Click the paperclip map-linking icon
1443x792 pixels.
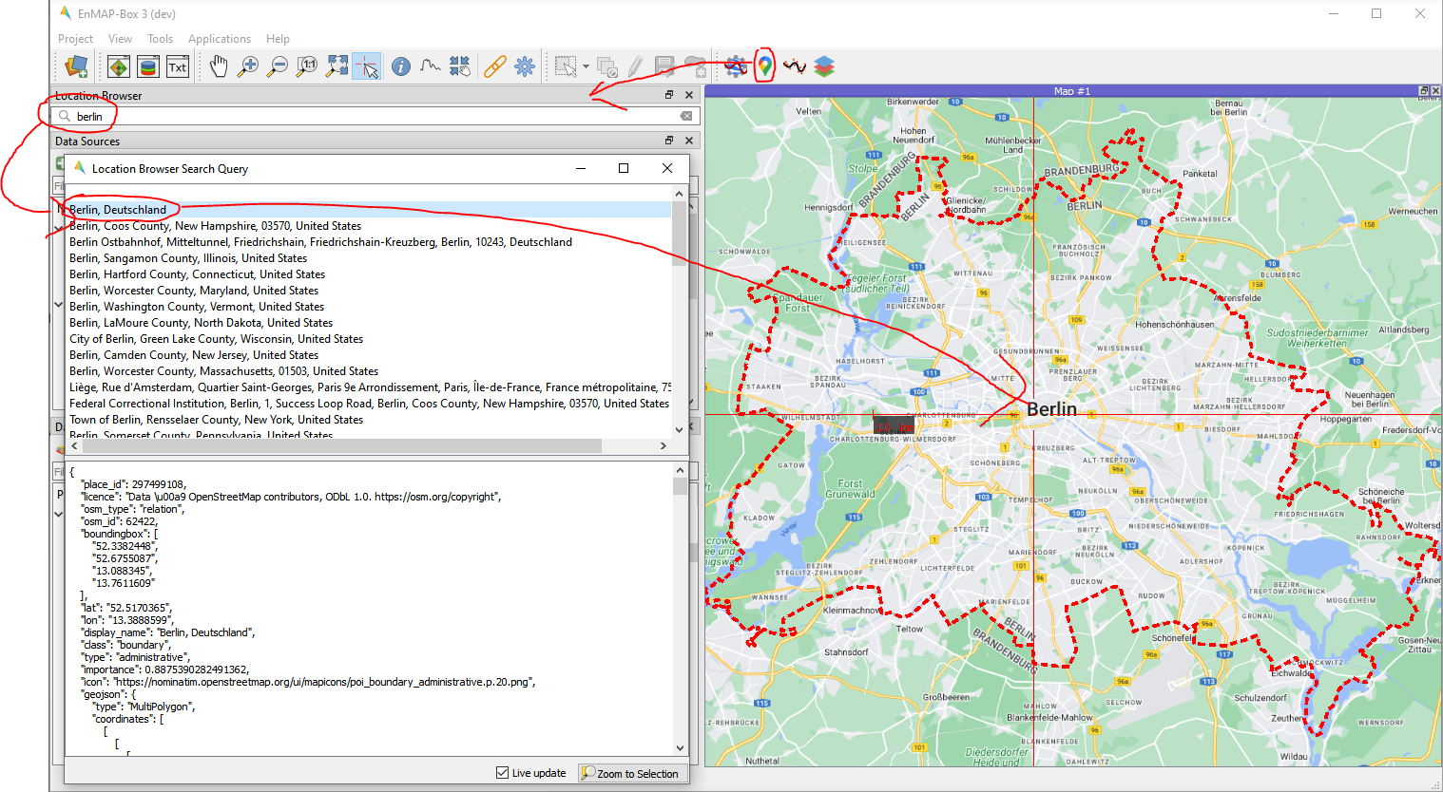[494, 66]
